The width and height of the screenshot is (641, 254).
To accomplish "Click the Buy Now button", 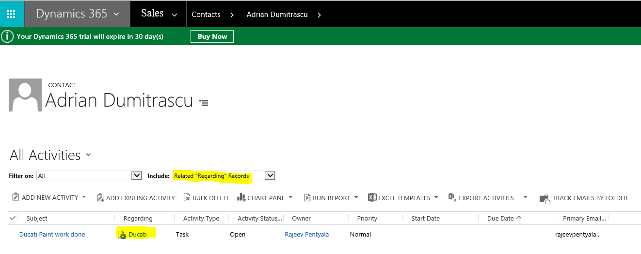I will click(x=212, y=36).
